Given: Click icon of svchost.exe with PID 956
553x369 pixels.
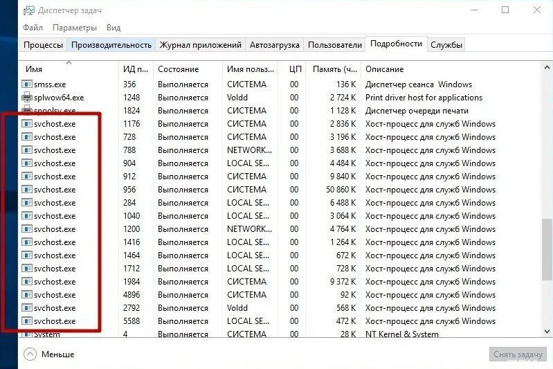Looking at the screenshot, I should point(27,190).
